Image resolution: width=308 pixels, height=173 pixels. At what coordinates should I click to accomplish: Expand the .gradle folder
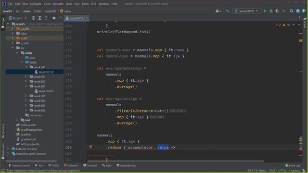point(13,29)
